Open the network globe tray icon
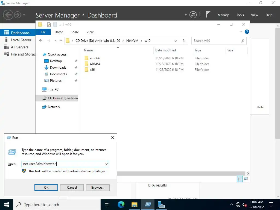The image size is (280, 210). (x=238, y=205)
